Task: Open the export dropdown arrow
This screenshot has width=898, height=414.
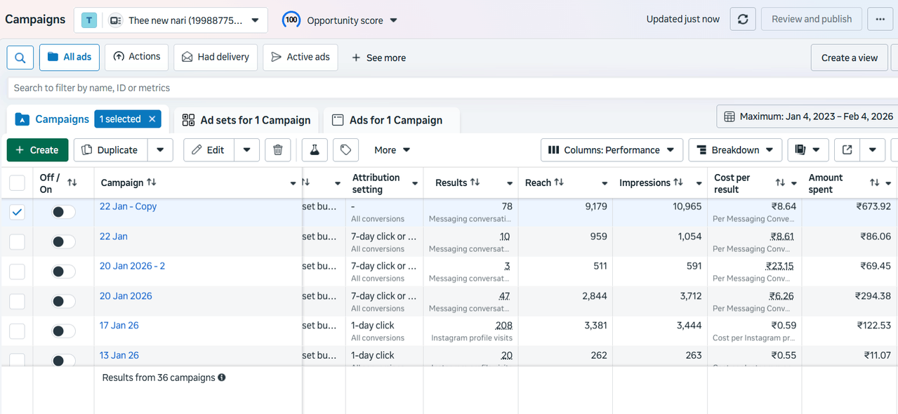Action: pyautogui.click(x=872, y=149)
